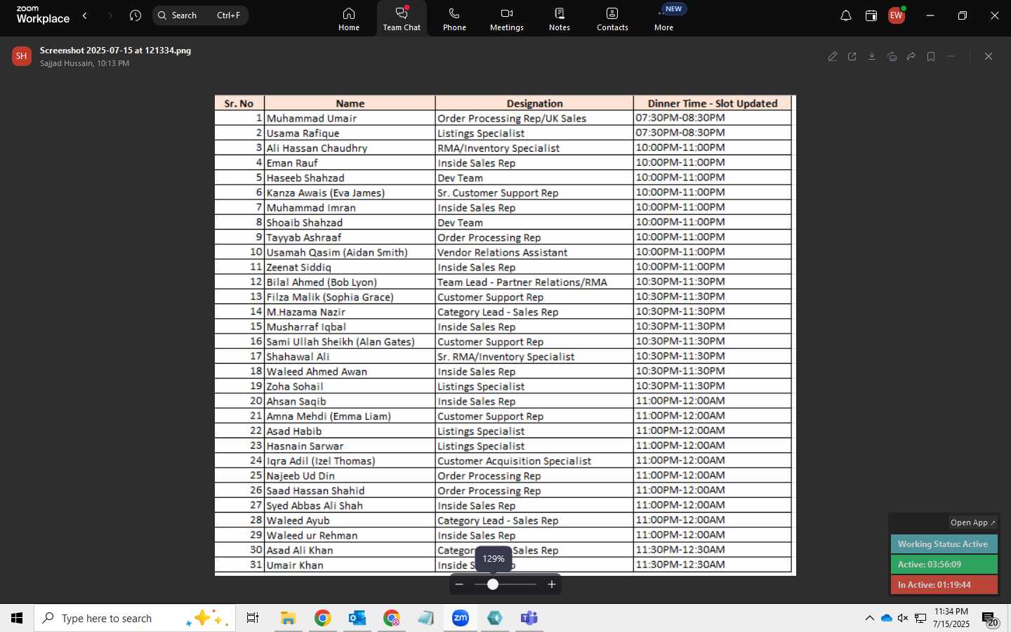Viewport: 1011px width, 632px height.
Task: Click the Designation column header
Action: (534, 103)
